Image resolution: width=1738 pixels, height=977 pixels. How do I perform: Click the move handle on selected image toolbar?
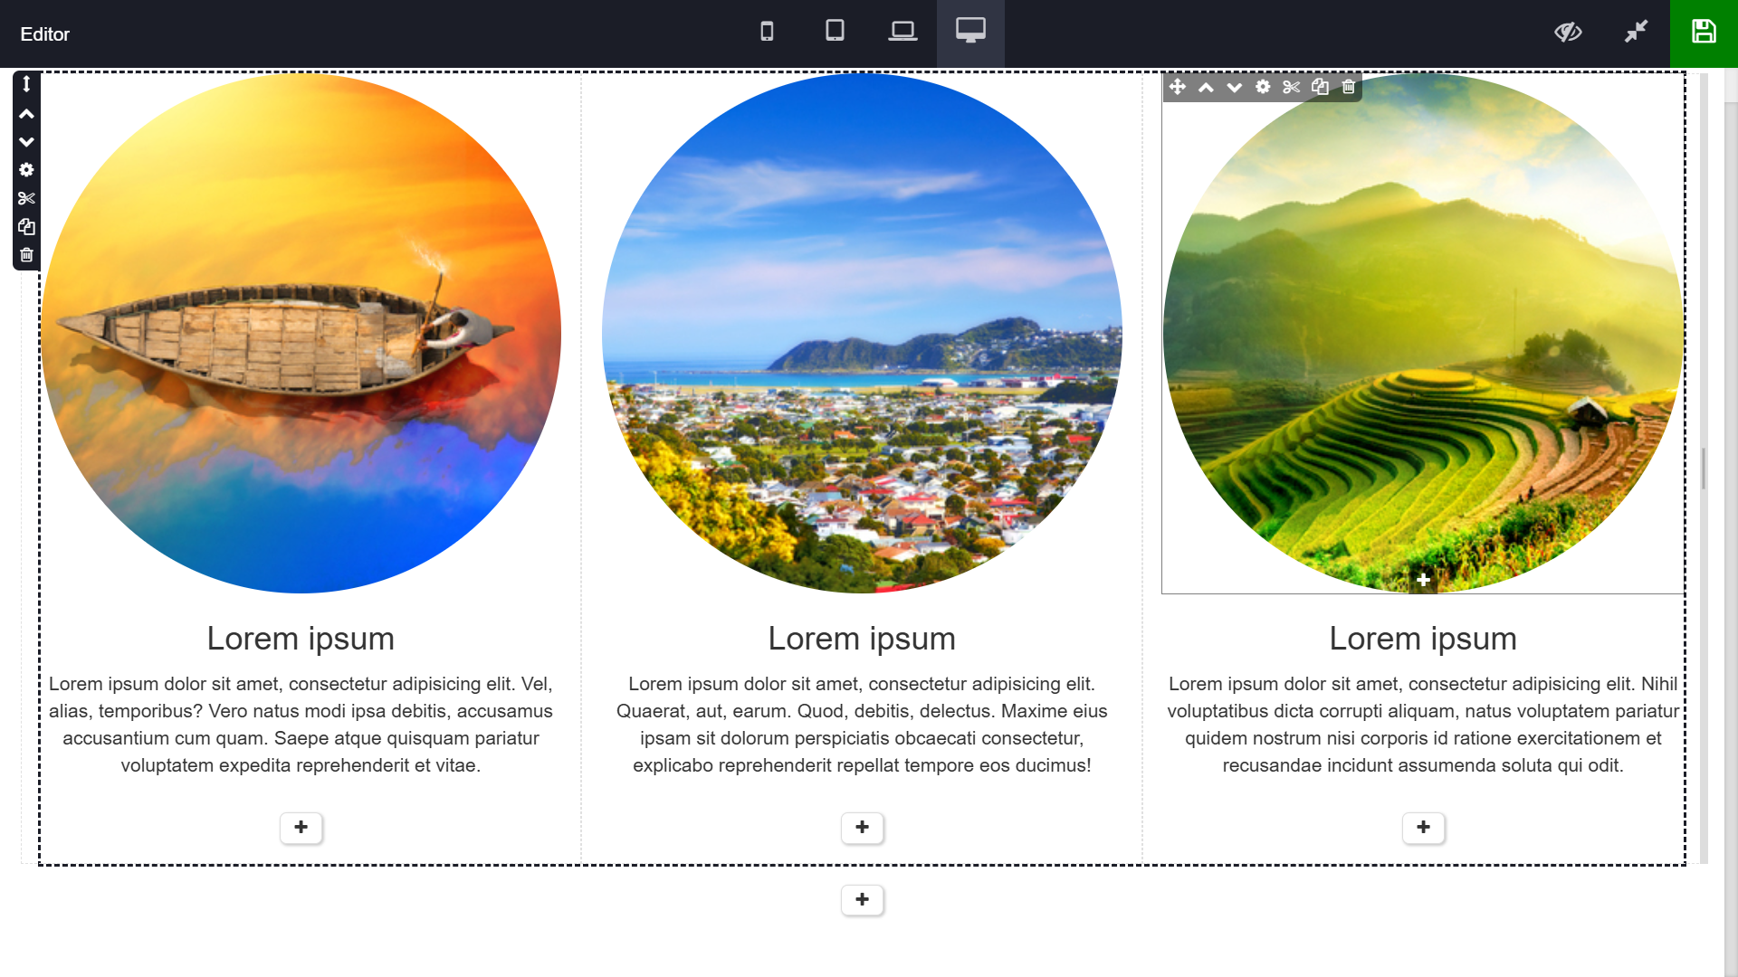click(1177, 87)
